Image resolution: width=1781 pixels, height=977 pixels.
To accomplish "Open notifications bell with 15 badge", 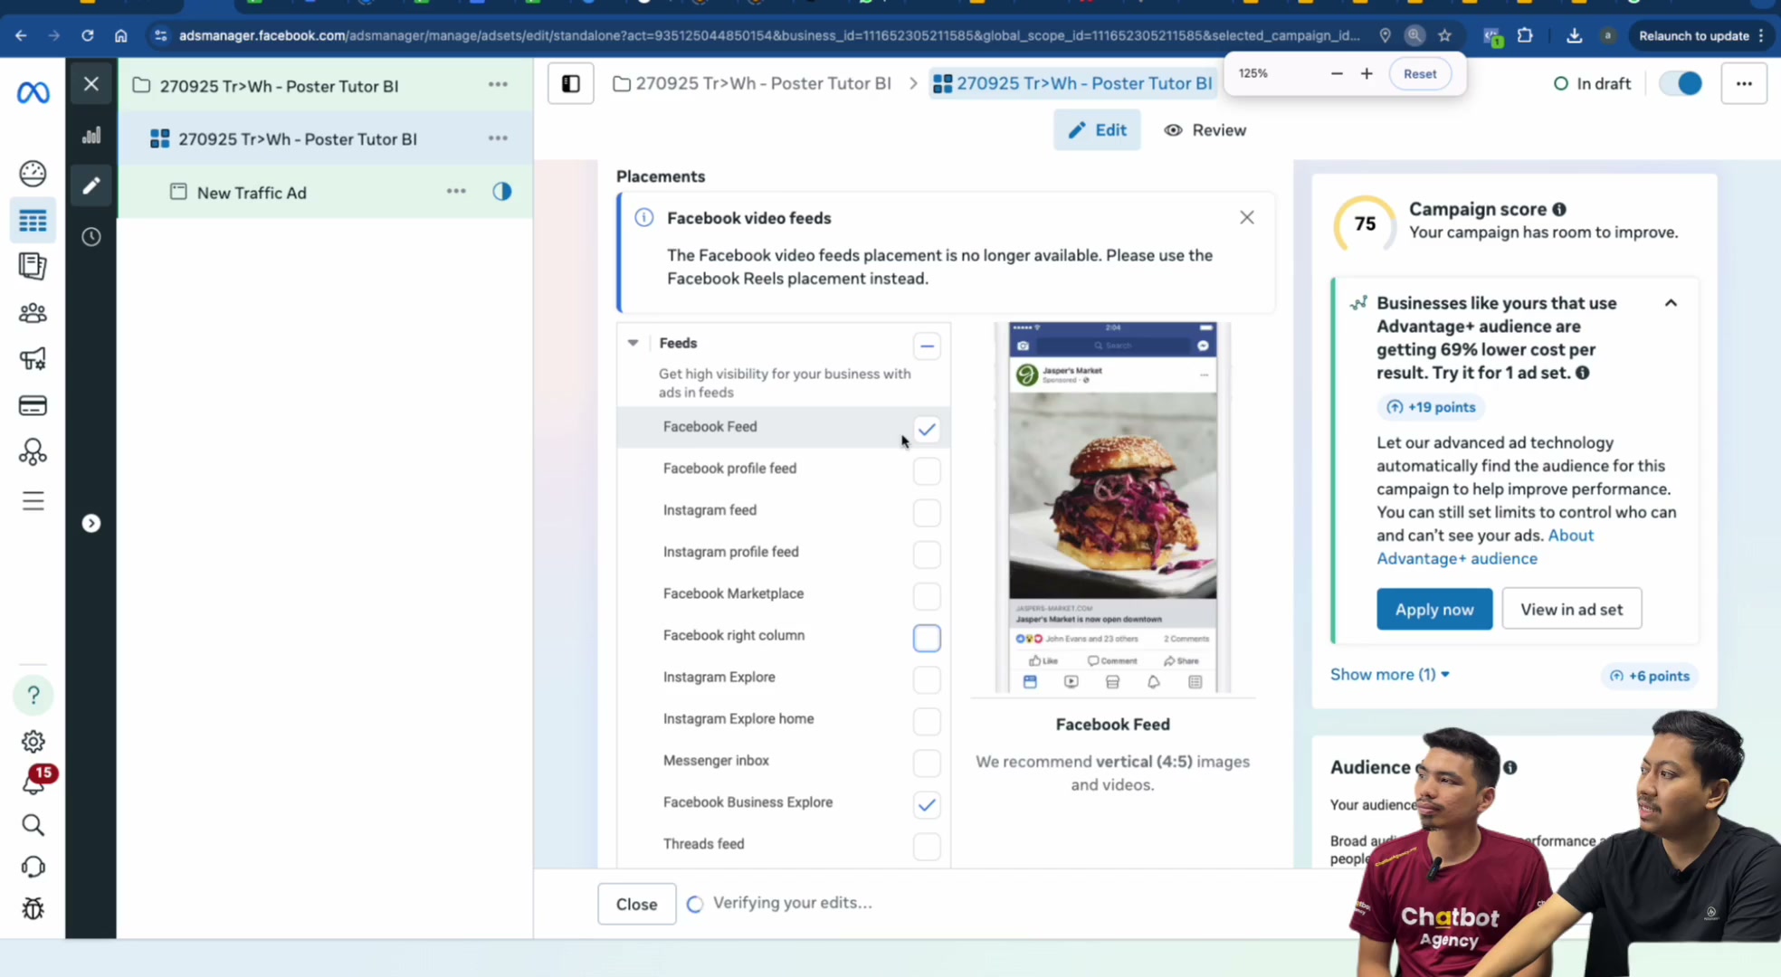I will pos(33,783).
